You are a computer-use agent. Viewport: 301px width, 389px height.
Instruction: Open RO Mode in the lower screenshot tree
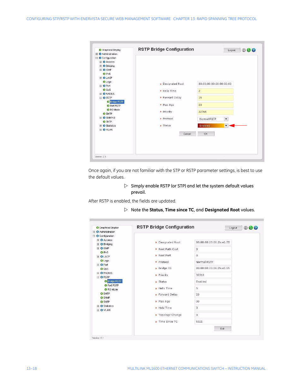point(113,289)
